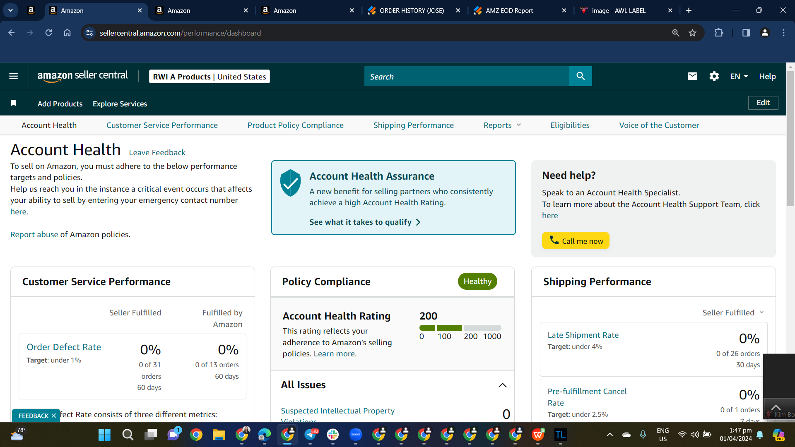Open Pre-fulfillment Cancel Rate link
Viewport: 795px width, 447px height.
click(587, 397)
